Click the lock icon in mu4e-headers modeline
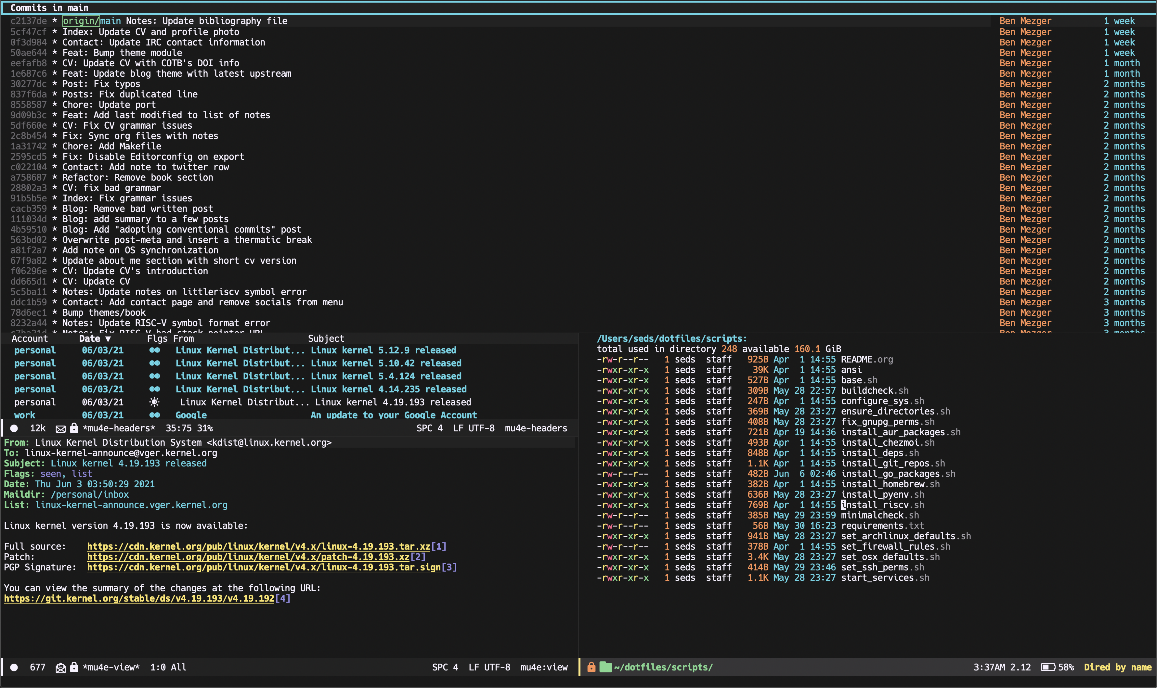This screenshot has height=688, width=1157. pyautogui.click(x=74, y=428)
